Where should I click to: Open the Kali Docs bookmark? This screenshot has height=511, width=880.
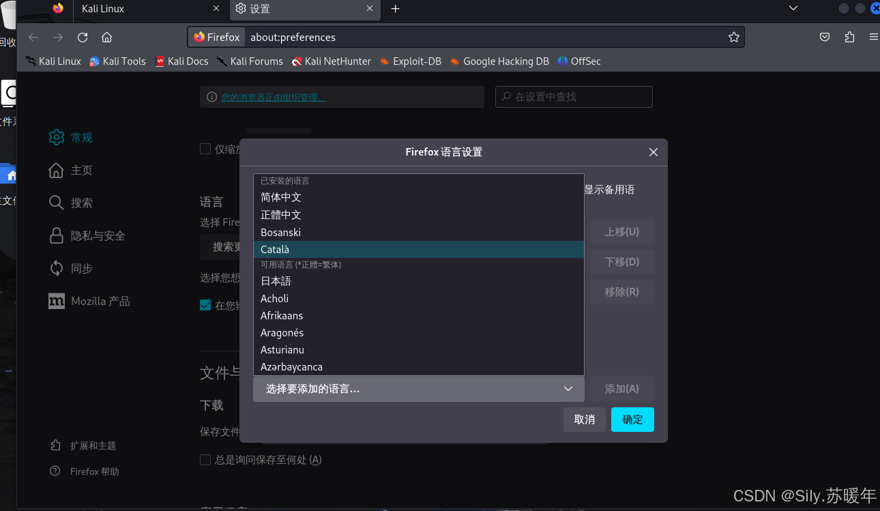pos(181,61)
